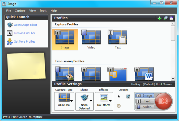Click the profiles list scrollbar down arrow
Screen dimensions: 179x121
(x=173, y=79)
